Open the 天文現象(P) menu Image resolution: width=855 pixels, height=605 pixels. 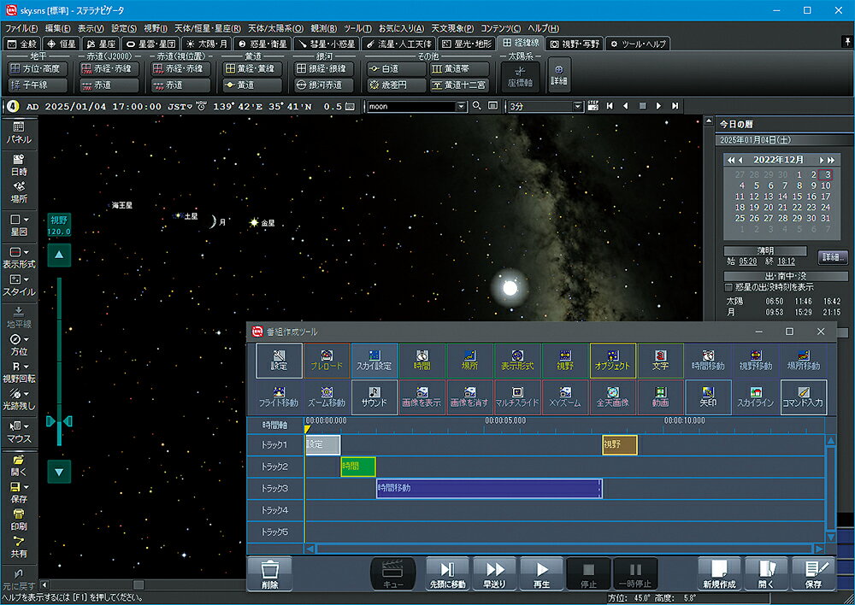click(452, 28)
